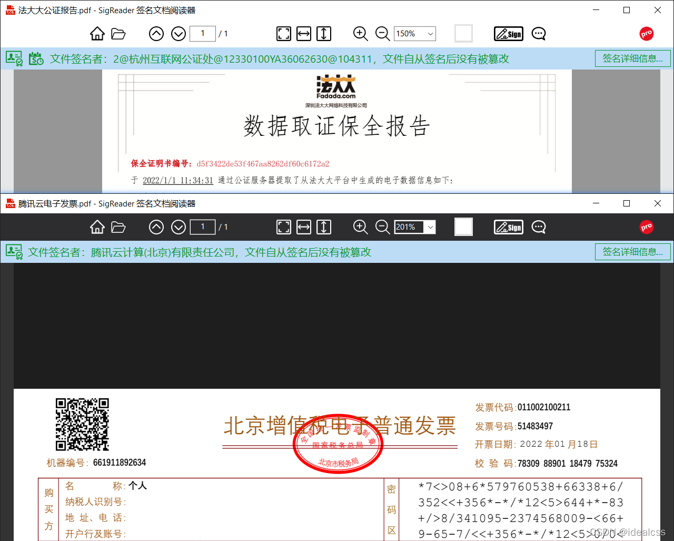This screenshot has width=674, height=541.
Task: Close 腾讯云电子发票 window
Action: coord(658,203)
